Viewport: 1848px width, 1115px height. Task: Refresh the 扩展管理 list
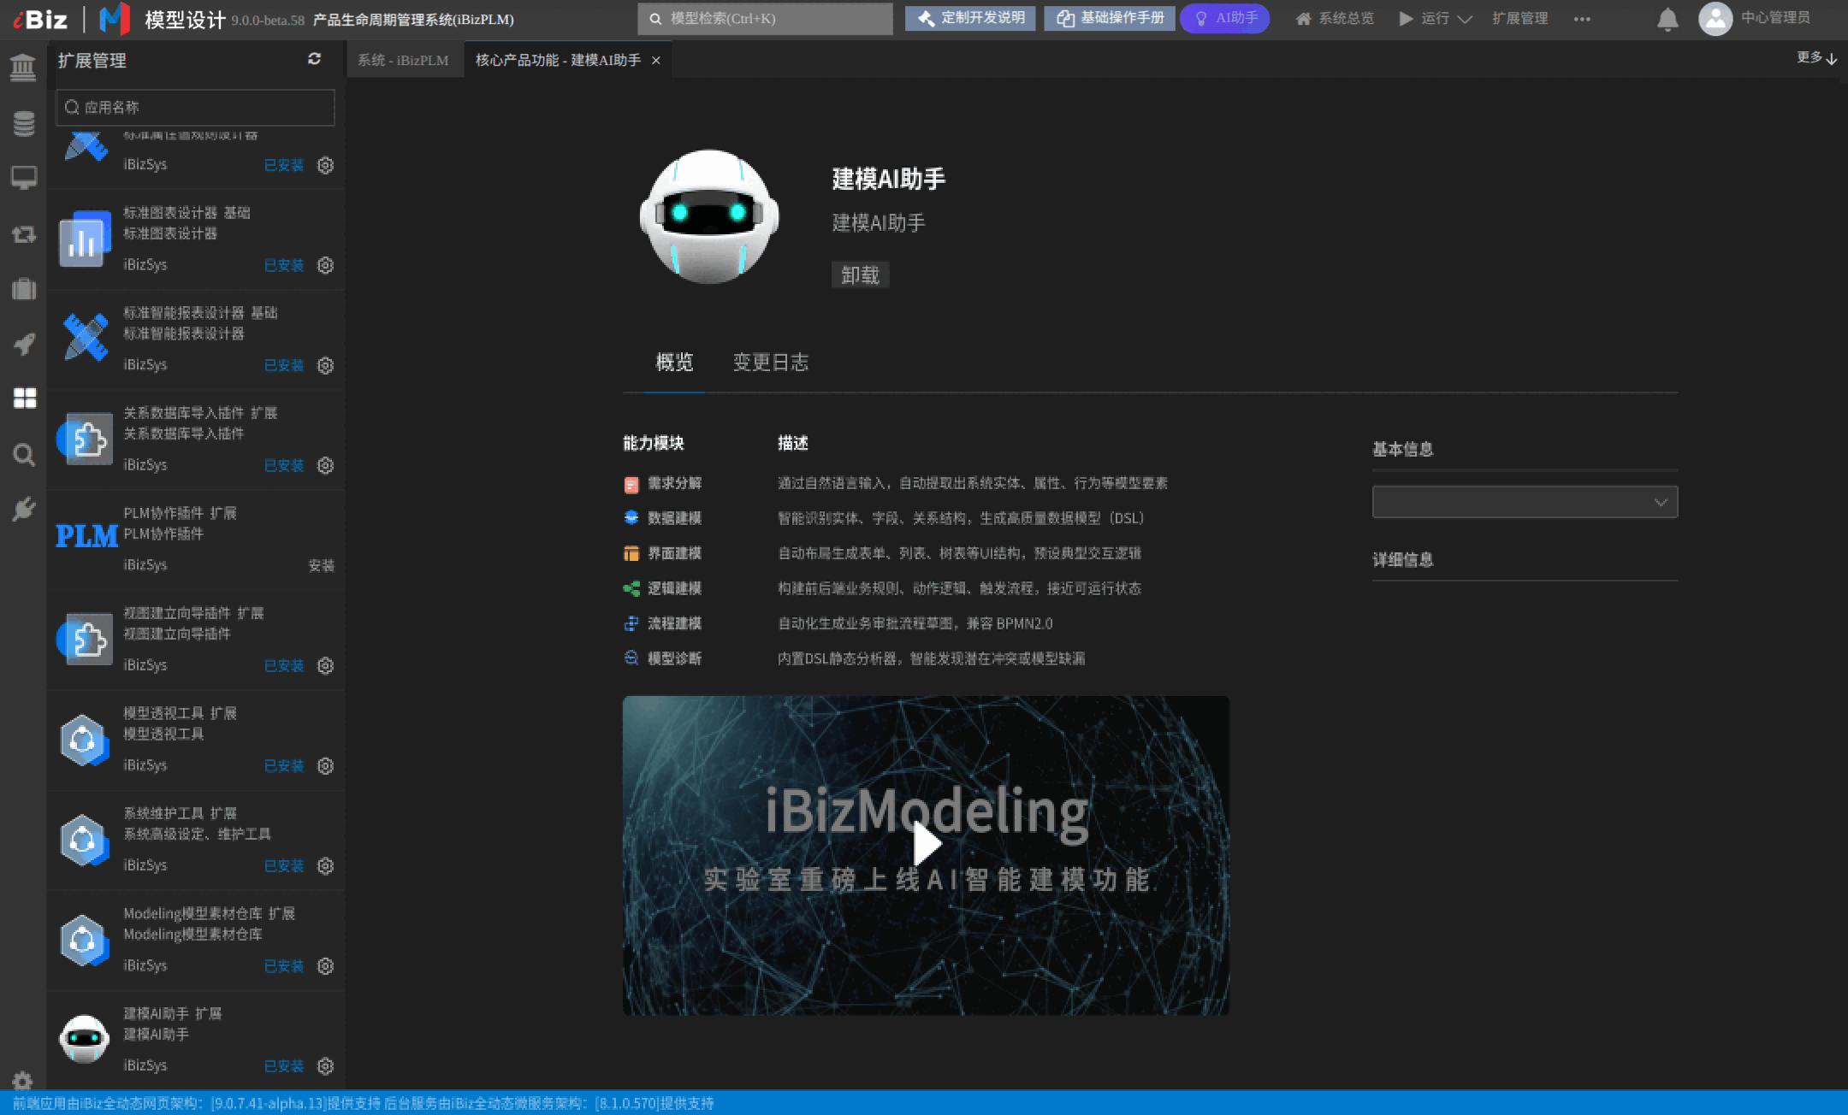[314, 59]
